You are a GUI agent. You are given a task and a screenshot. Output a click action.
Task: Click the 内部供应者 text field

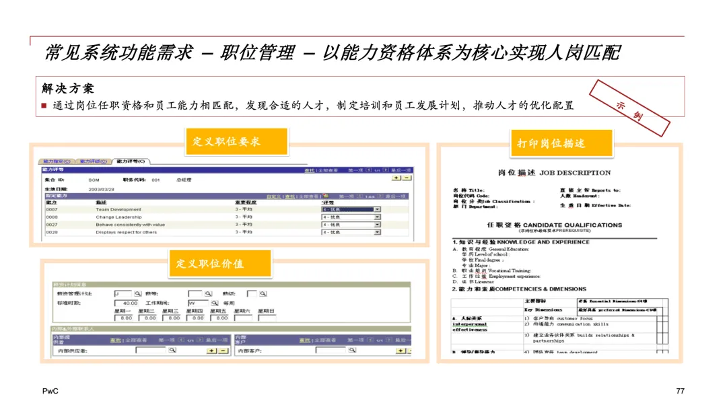(151, 350)
